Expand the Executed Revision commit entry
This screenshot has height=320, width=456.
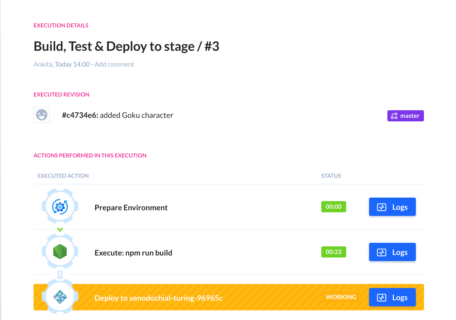[x=117, y=115]
